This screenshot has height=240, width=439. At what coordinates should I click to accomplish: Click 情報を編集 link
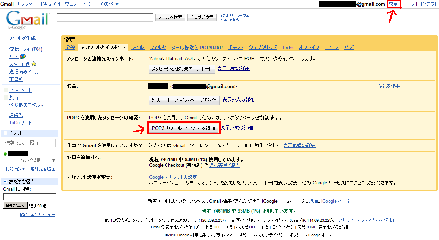[389, 86]
